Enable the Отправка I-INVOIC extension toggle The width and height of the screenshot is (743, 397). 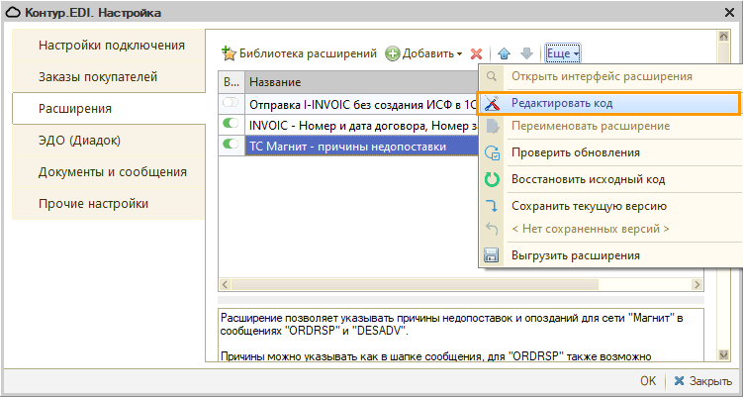pos(232,103)
